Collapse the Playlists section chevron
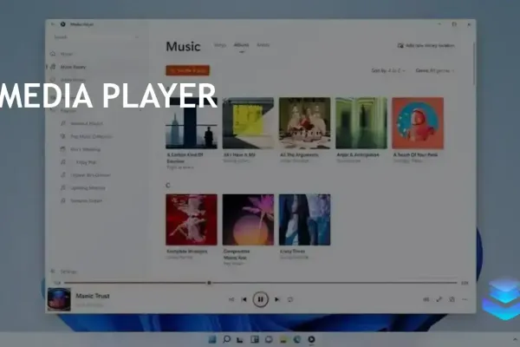520x347 pixels. click(140, 110)
